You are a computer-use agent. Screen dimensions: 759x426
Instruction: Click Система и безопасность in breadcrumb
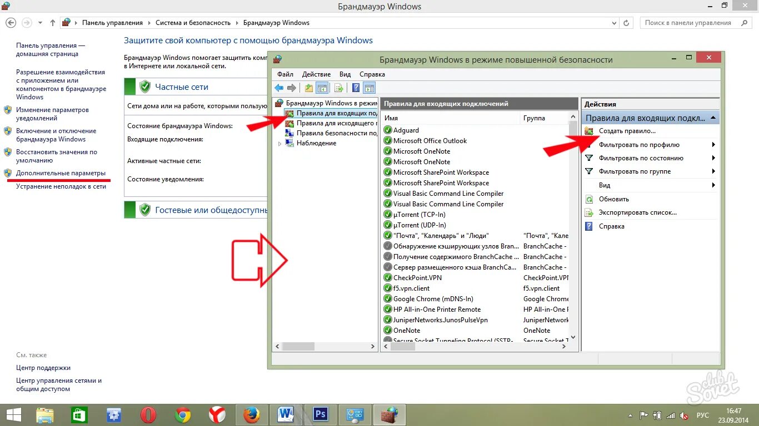[193, 23]
